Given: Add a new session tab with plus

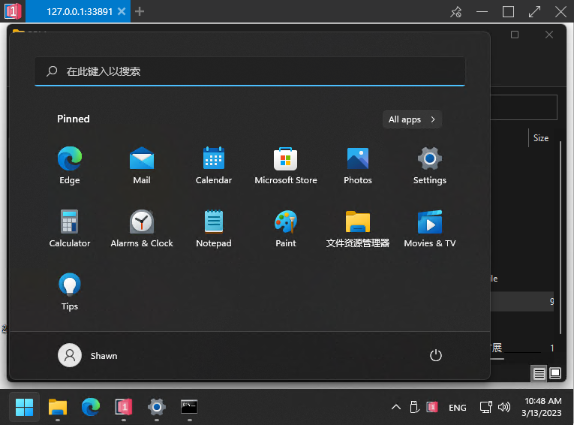Looking at the screenshot, I should pyautogui.click(x=140, y=11).
